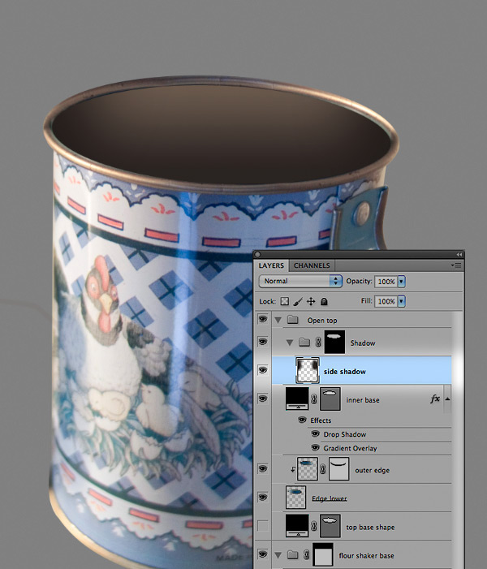Hide the Shadow group
The width and height of the screenshot is (487, 569).
tap(263, 342)
